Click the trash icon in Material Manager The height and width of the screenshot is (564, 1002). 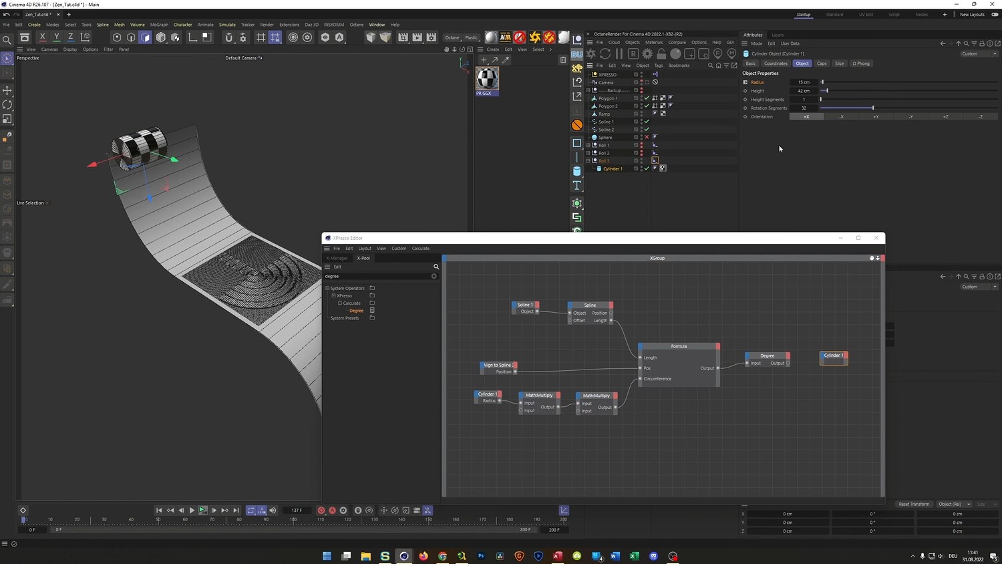pyautogui.click(x=563, y=59)
